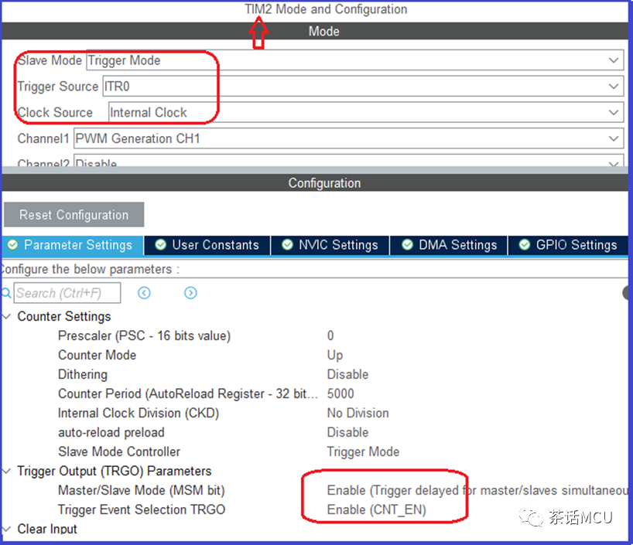Click the NVIC Settings green check icon
The image size is (633, 545).
tap(287, 245)
